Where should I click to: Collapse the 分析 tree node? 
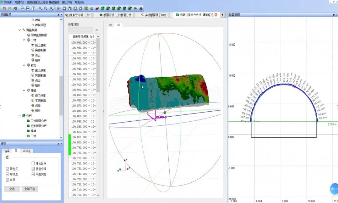click(x=20, y=116)
